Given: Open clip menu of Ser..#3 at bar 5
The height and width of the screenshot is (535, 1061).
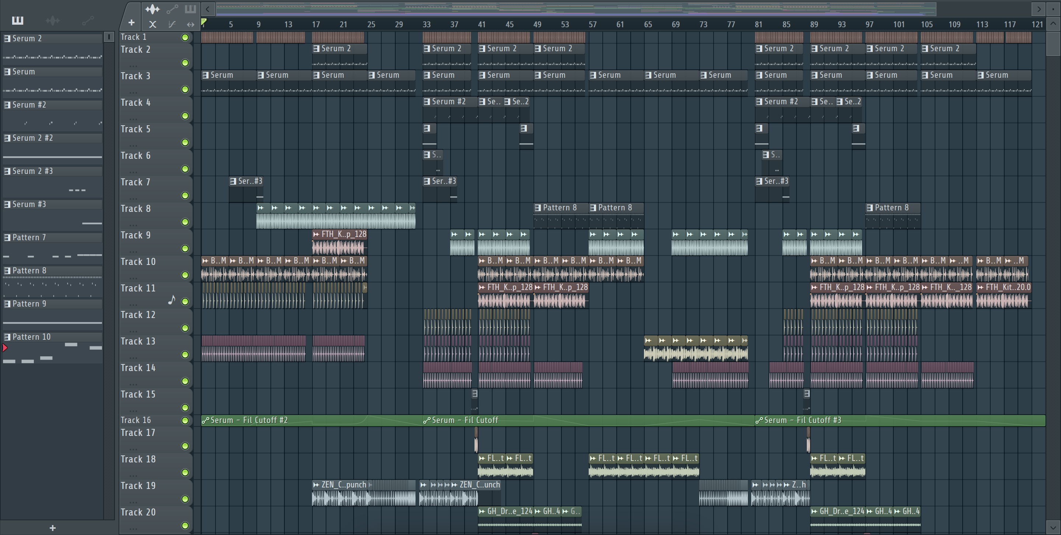Looking at the screenshot, I should [233, 181].
